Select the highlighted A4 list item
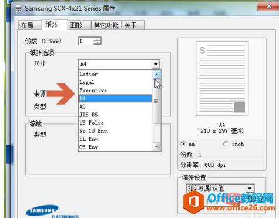The width and height of the screenshot is (279, 218). pyautogui.click(x=115, y=98)
